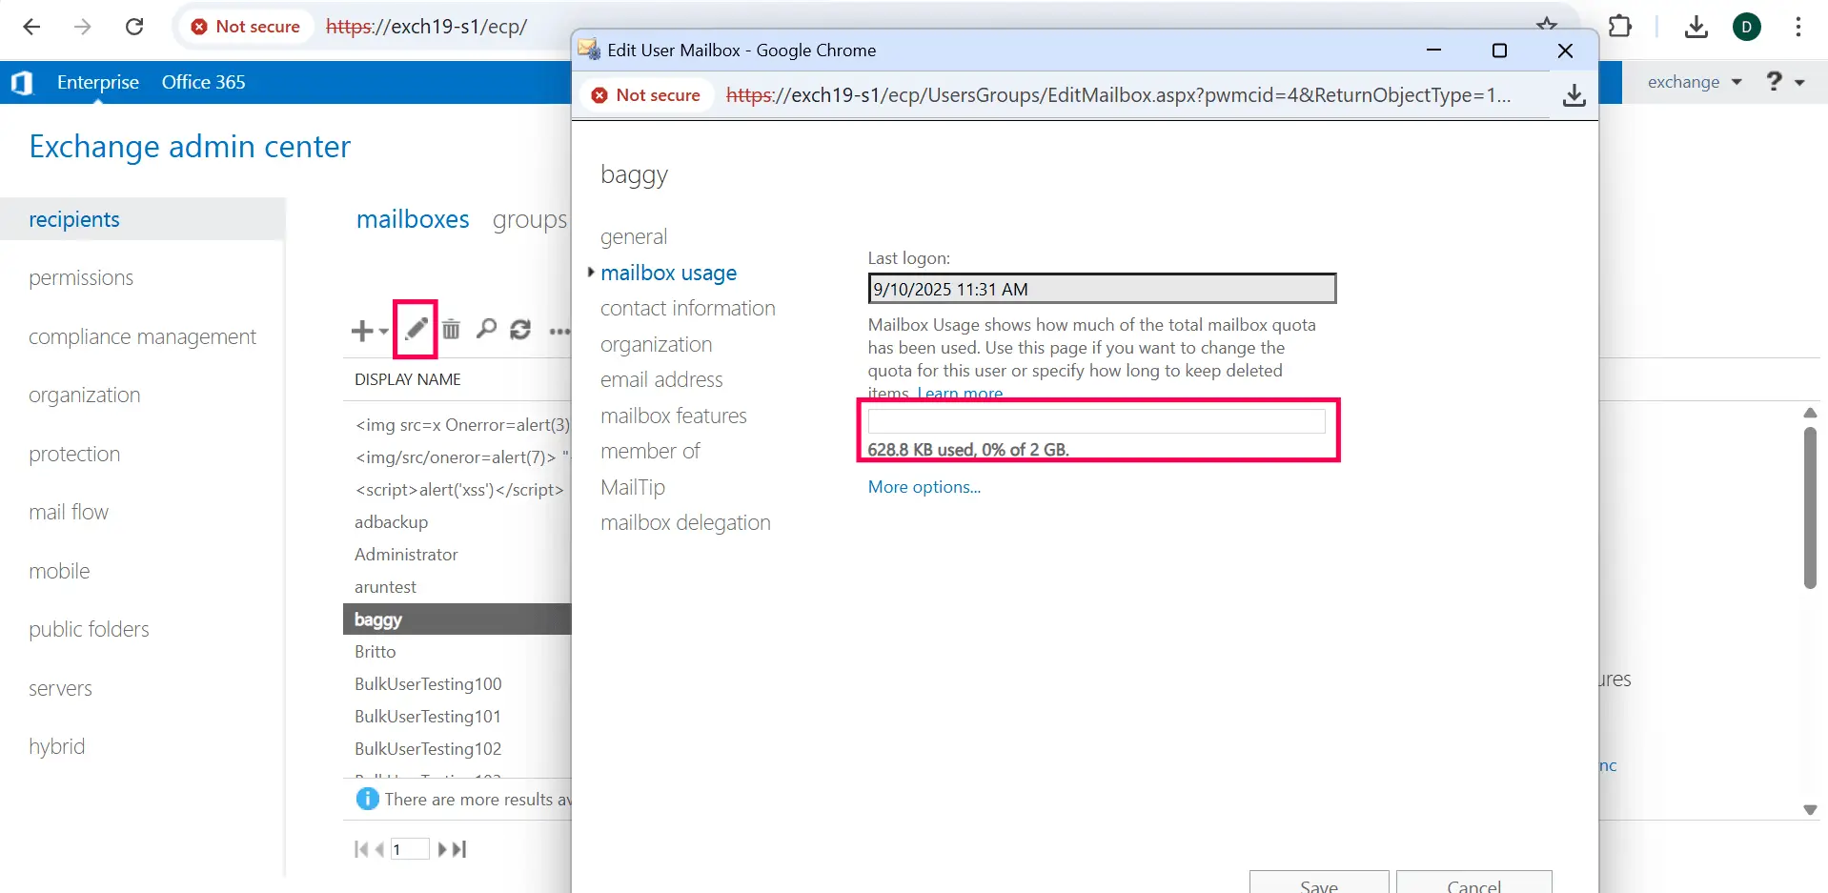Click the main address bar URL
This screenshot has width=1828, height=893.
click(x=427, y=27)
